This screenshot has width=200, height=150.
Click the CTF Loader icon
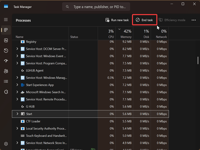(22, 121)
